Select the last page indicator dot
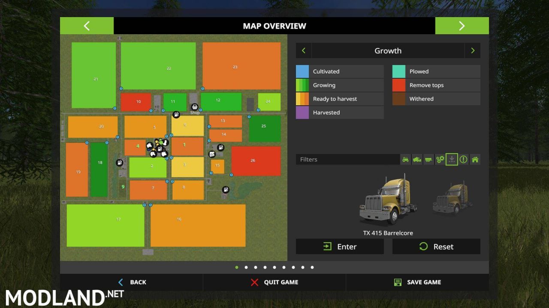This screenshot has height=308, width=549. pos(312,267)
